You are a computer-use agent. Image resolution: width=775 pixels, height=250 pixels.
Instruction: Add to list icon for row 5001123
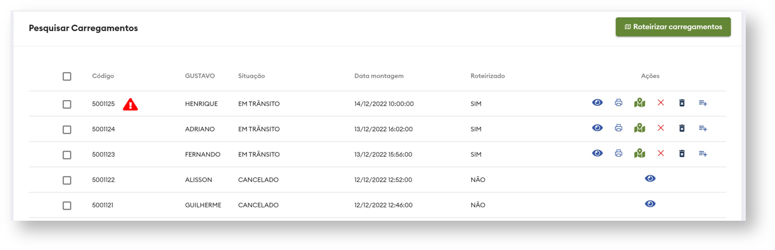(x=703, y=154)
